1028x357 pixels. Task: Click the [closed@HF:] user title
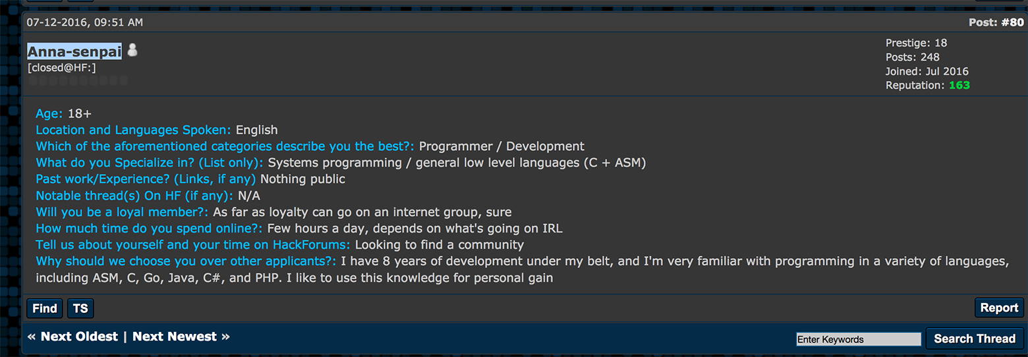(x=62, y=67)
